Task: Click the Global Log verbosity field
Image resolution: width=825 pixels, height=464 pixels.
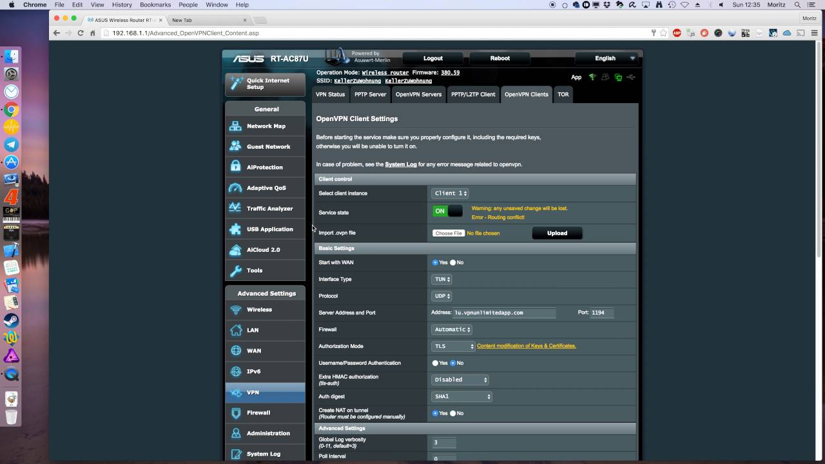Action: point(444,443)
